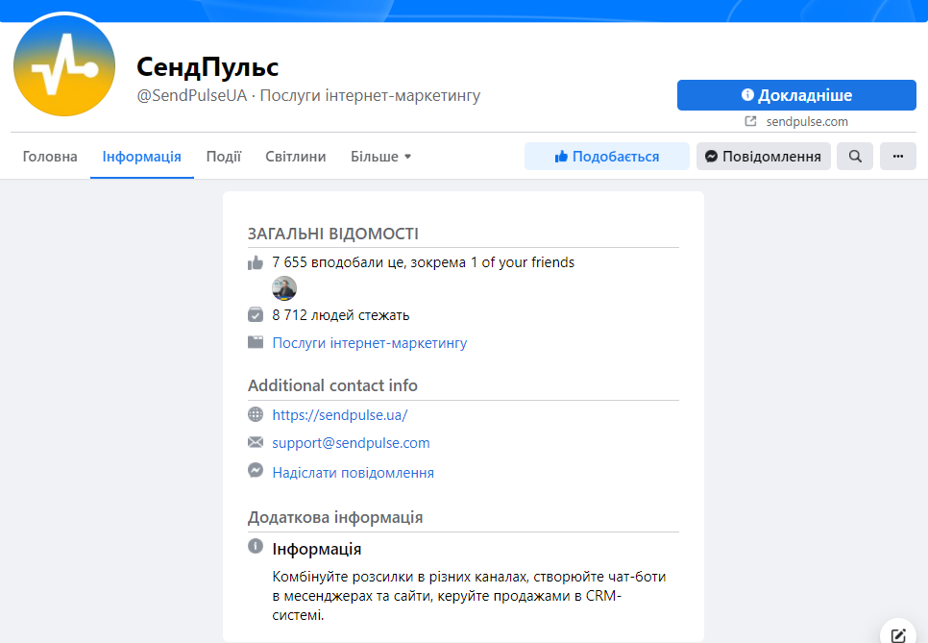Screen dimensions: 928x643
Task: Click the support@sendpulse.com email link
Action: (351, 443)
